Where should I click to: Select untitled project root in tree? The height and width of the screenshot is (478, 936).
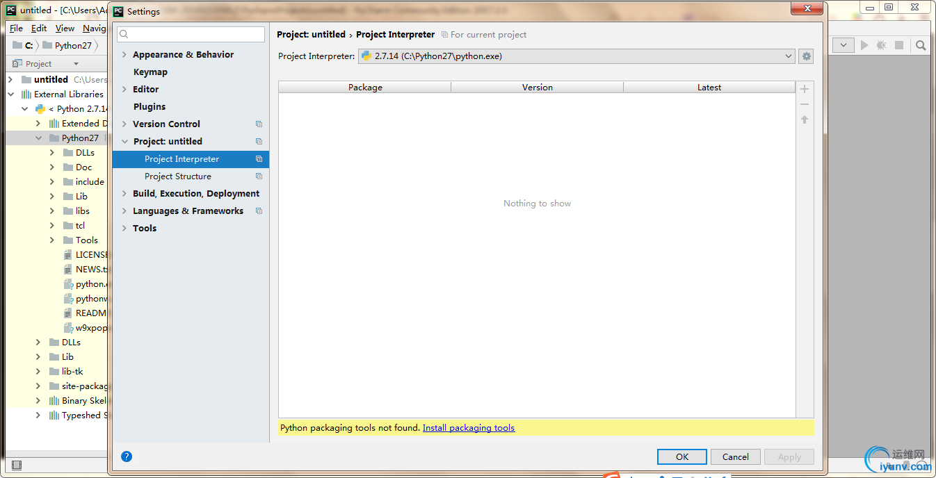(x=51, y=80)
